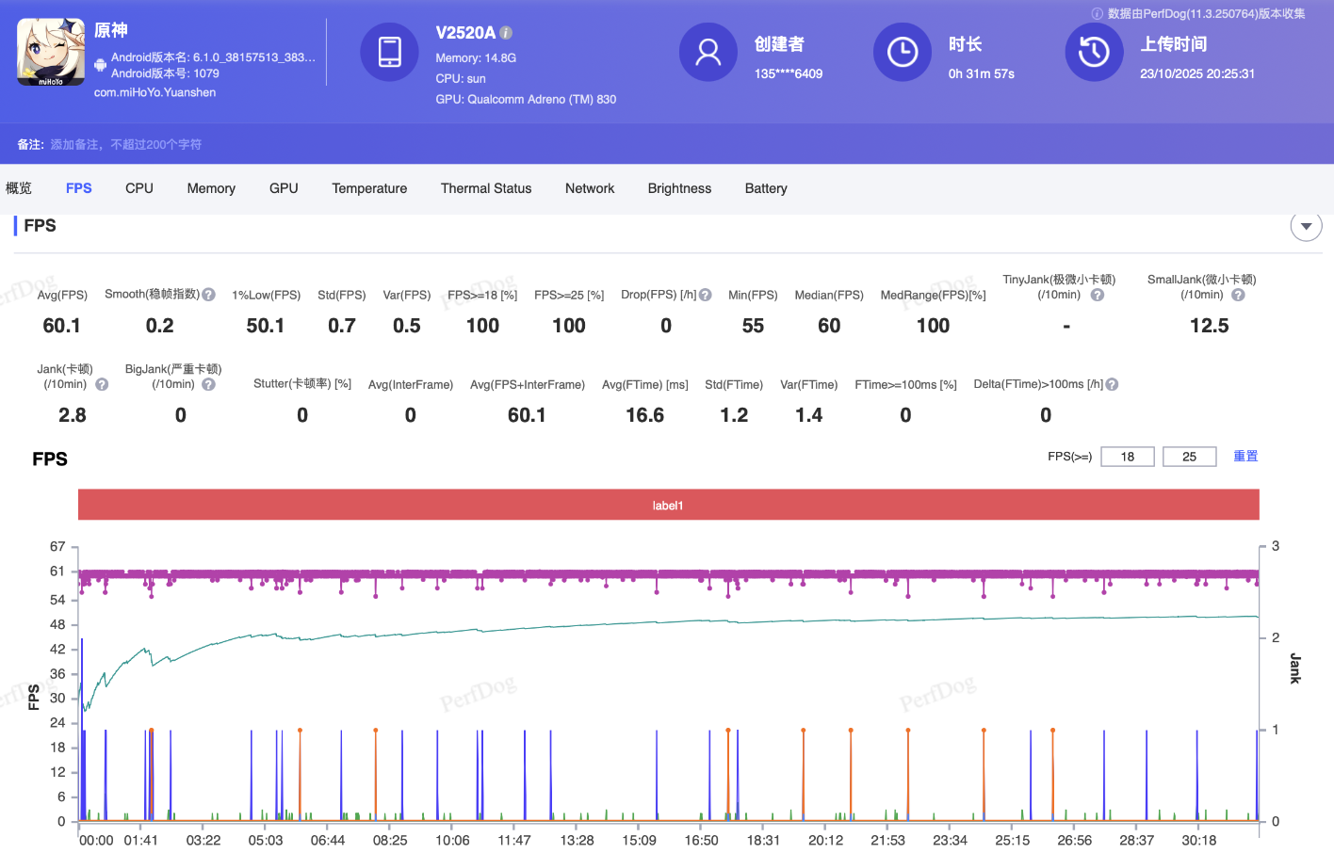Open the Thermal Status tab
Image resolution: width=1334 pixels, height=853 pixels.
tap(486, 188)
